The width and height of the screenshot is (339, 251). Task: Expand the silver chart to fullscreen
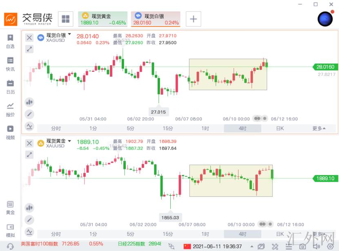point(29,49)
